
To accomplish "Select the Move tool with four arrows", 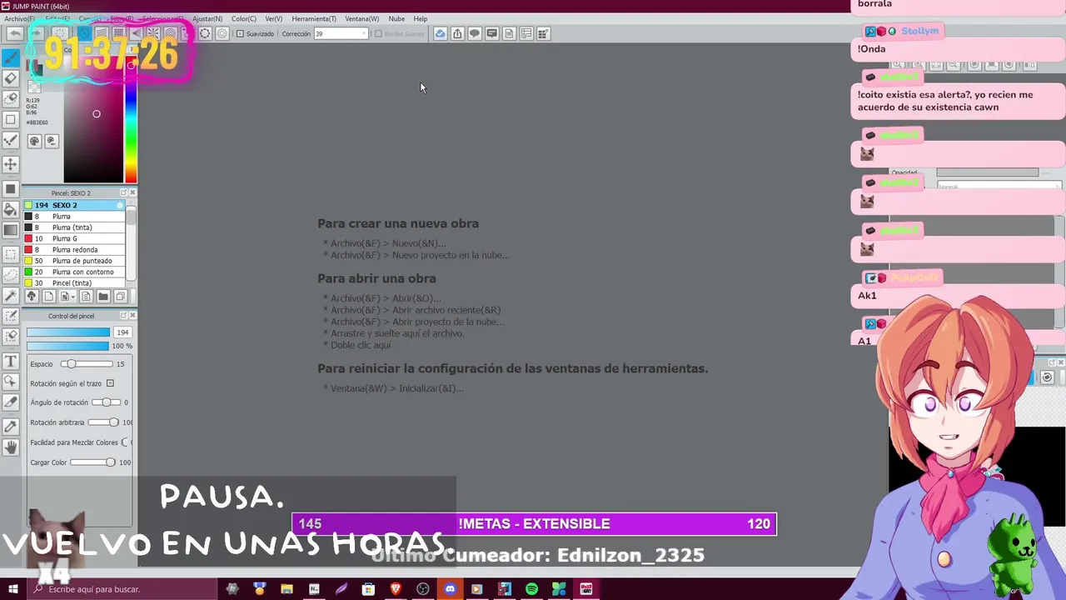I will [10, 164].
